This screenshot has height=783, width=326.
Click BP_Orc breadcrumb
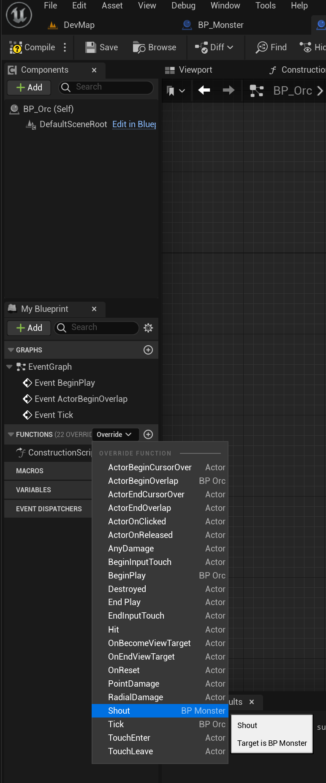coord(293,90)
